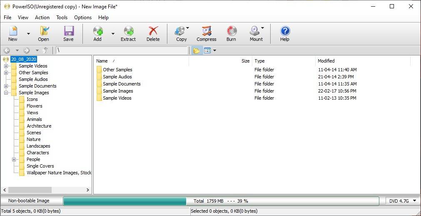
Task: Click the tree panel horizontal scrollbar thumb
Action: pos(30,190)
